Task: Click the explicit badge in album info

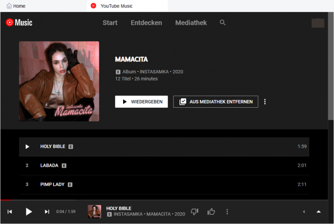Action: [118, 72]
